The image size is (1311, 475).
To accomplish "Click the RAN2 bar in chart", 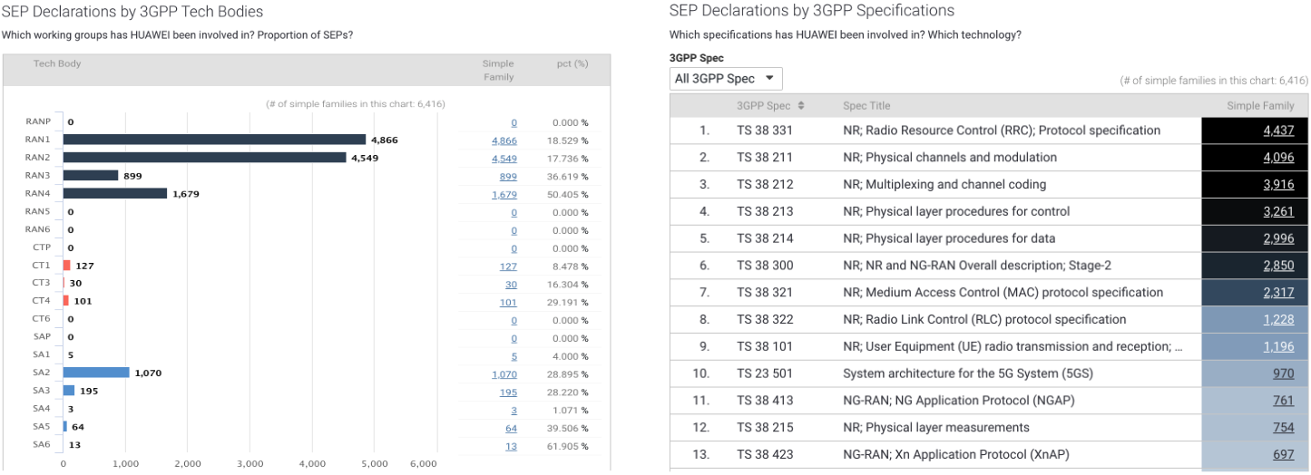I will [x=204, y=158].
